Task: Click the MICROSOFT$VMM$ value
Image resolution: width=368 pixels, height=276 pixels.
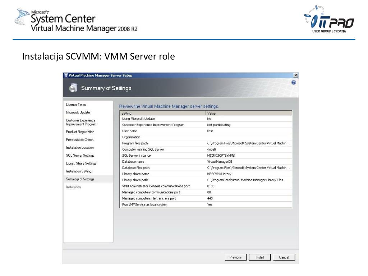Action: pyautogui.click(x=221, y=155)
